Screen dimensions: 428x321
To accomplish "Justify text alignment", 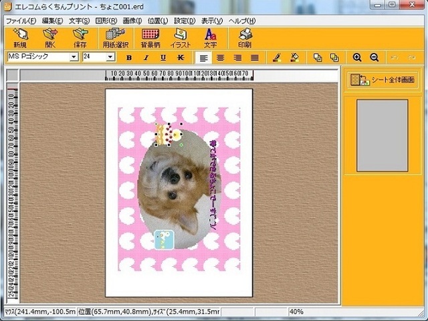I will (x=254, y=58).
